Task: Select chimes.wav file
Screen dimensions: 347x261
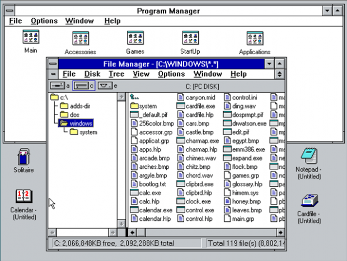Action: (x=197, y=158)
